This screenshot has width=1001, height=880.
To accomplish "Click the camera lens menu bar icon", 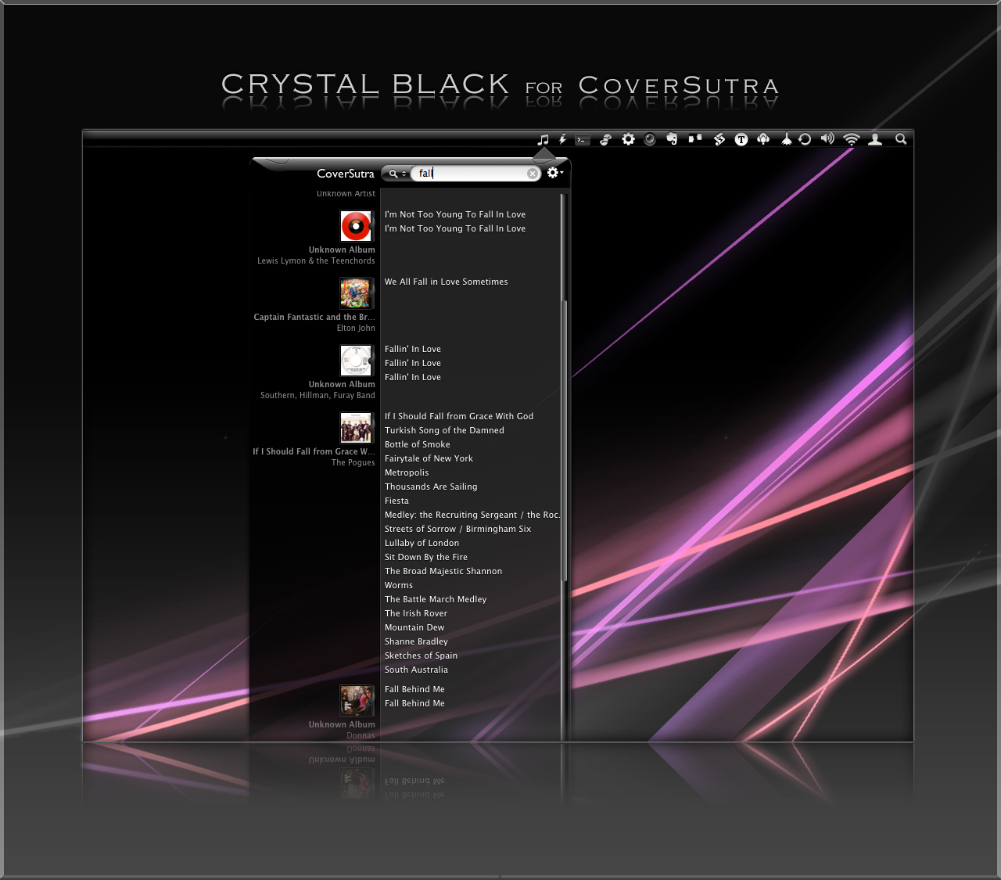I will point(649,139).
